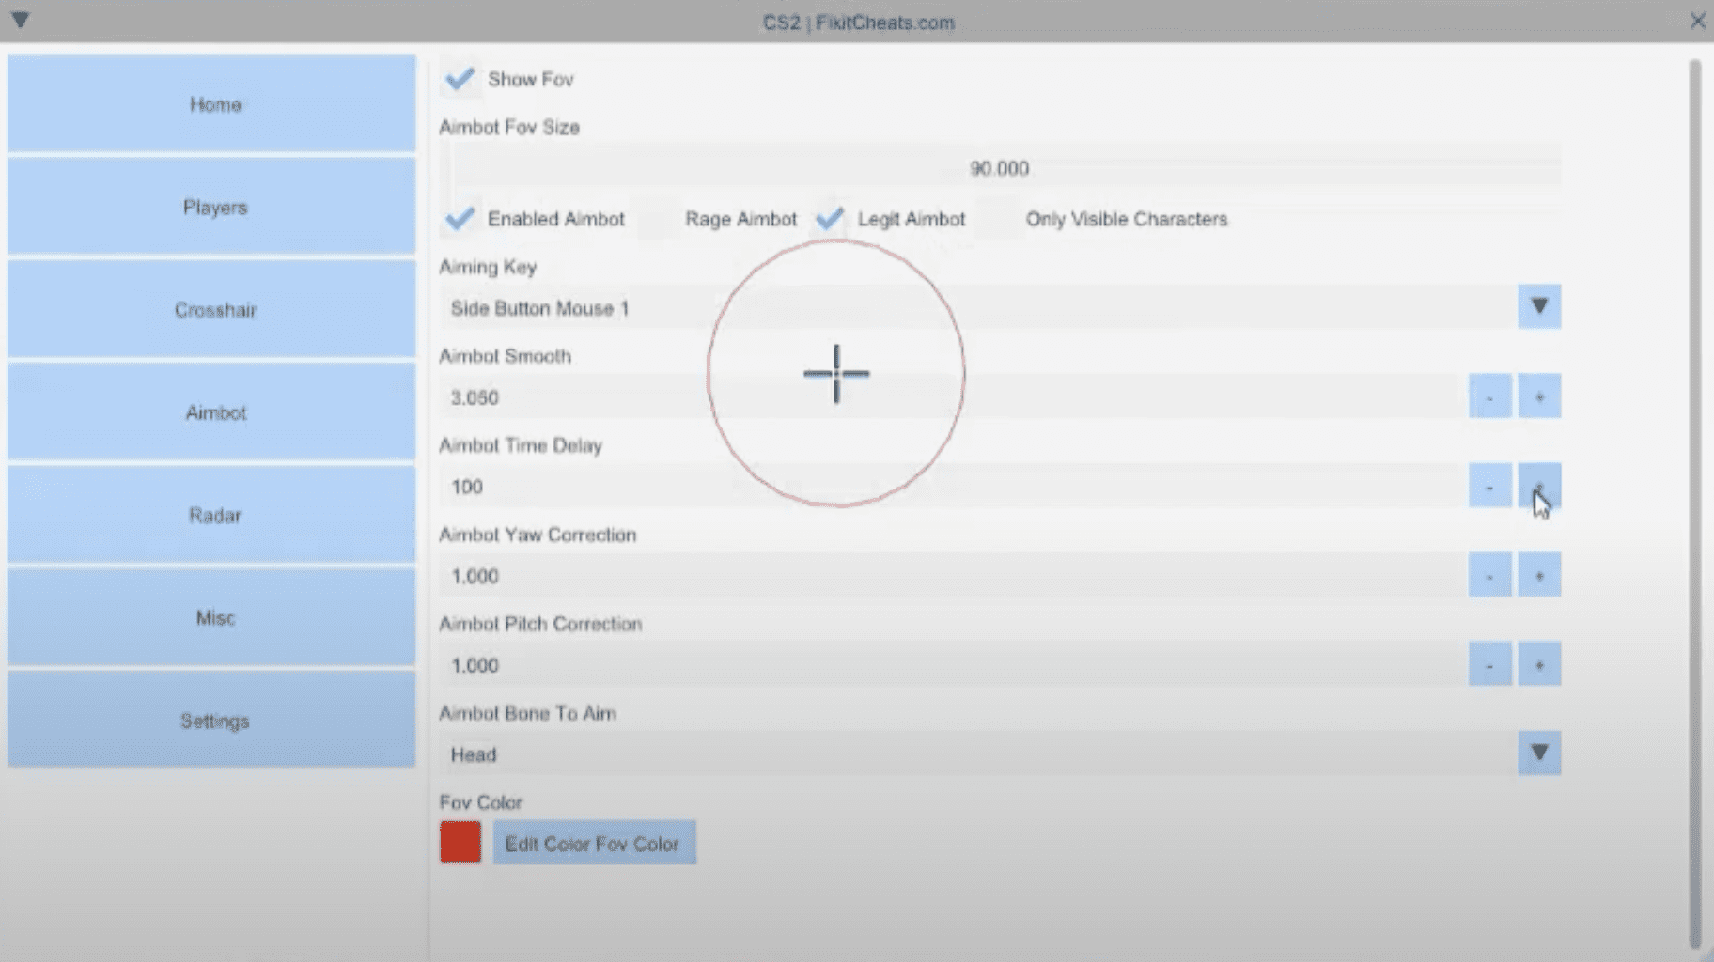Switch to the Aimbot tab
This screenshot has width=1714, height=962.
pos(214,411)
